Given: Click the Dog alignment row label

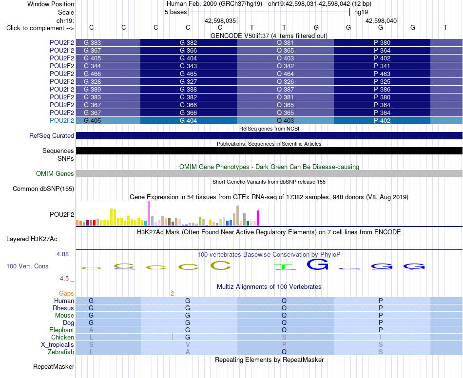Looking at the screenshot, I should (x=68, y=322).
